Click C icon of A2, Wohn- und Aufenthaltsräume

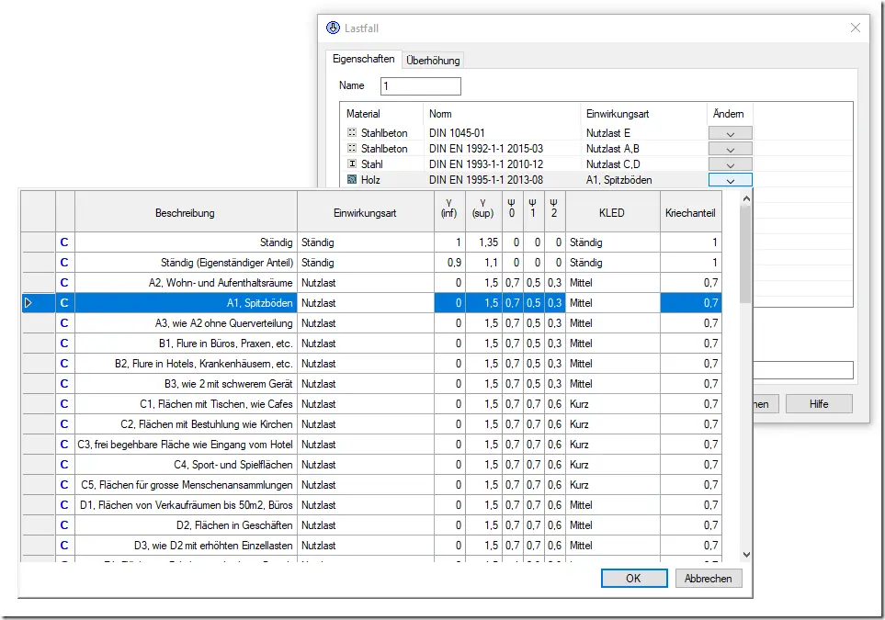click(64, 283)
